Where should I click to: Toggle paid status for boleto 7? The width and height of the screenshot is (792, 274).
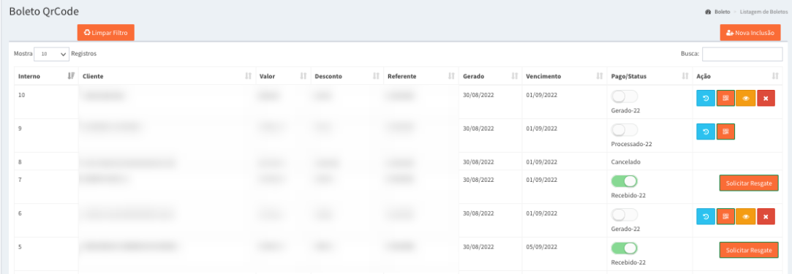[x=625, y=181]
